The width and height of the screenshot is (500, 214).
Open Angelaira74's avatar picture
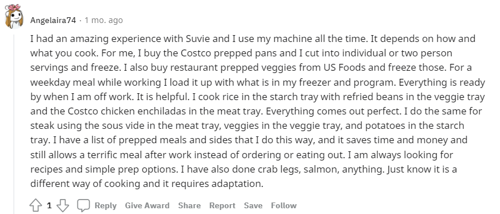(14, 16)
